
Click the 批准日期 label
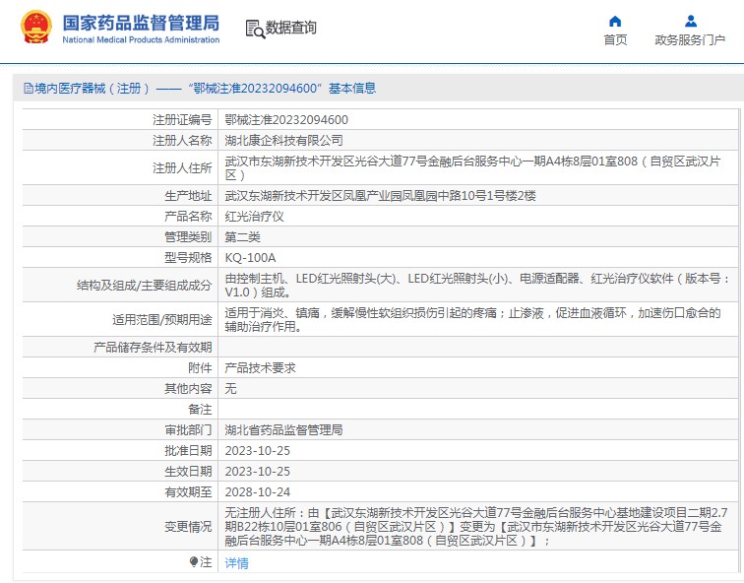pos(188,451)
